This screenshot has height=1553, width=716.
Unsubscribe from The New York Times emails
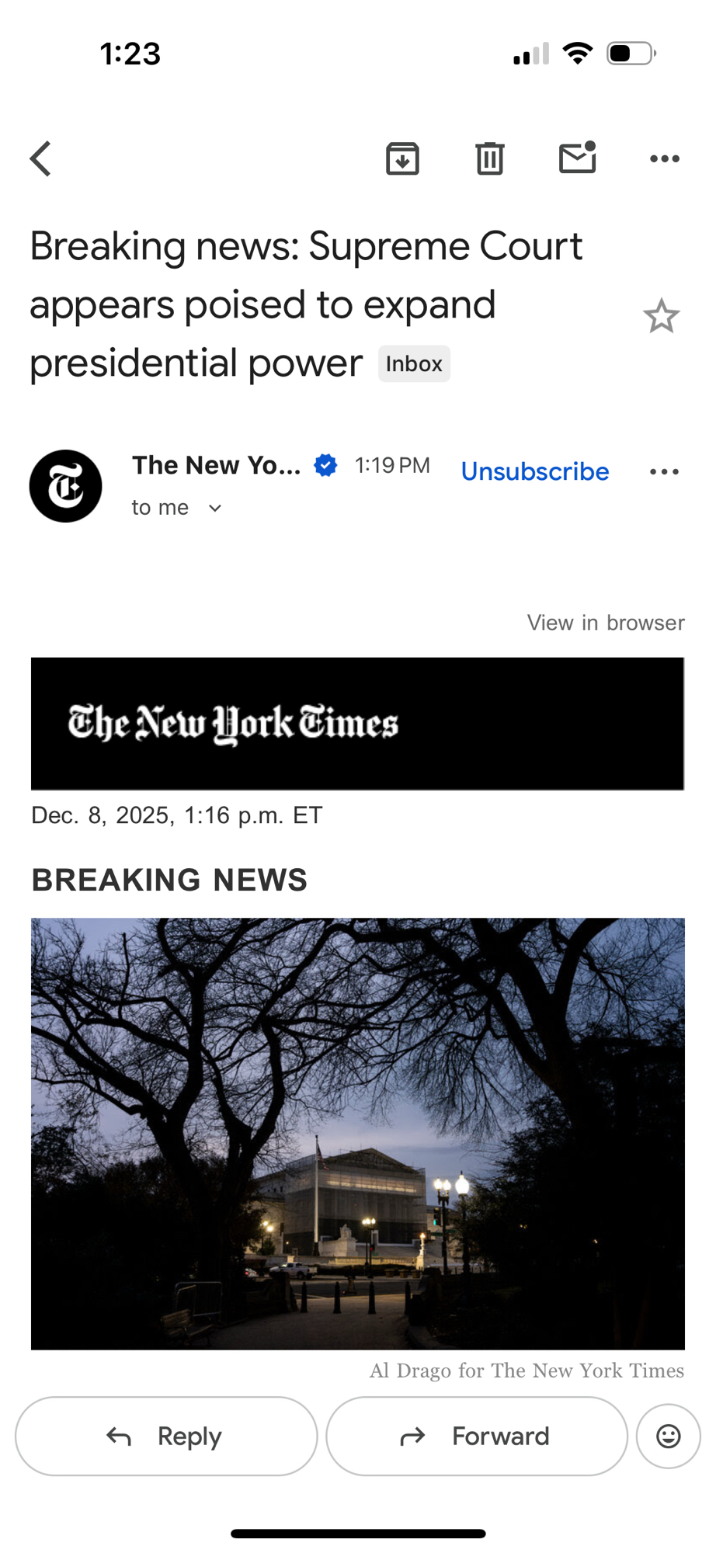[x=535, y=471]
